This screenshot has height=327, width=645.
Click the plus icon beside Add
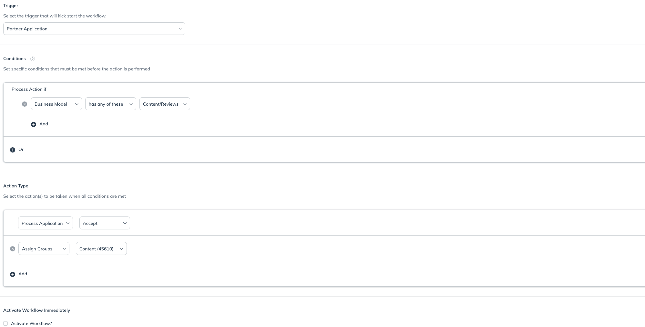[x=13, y=274]
